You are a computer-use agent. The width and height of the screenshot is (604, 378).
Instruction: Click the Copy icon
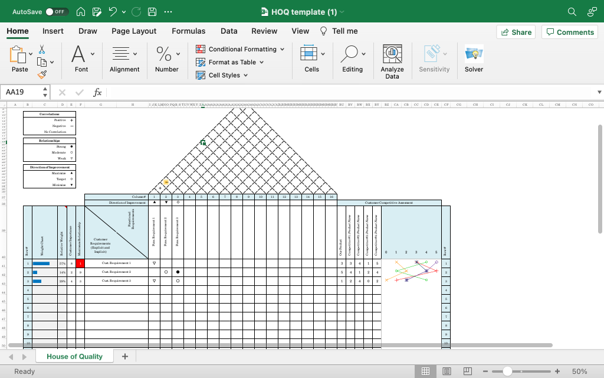click(x=42, y=62)
